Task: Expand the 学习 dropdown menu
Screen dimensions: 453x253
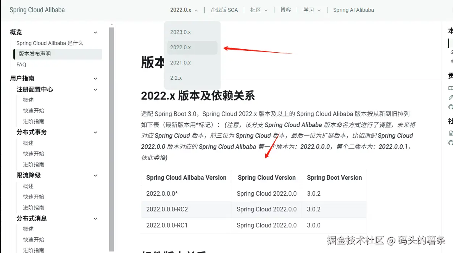Action: (312, 10)
